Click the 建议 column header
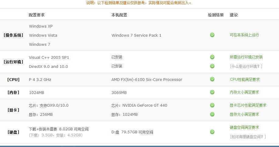The width and height of the screenshot is (279, 147). coord(234,15)
